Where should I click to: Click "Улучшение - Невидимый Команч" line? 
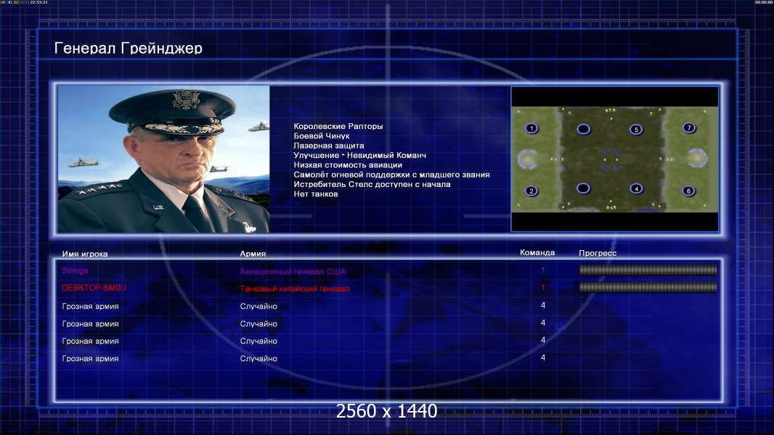tap(360, 155)
